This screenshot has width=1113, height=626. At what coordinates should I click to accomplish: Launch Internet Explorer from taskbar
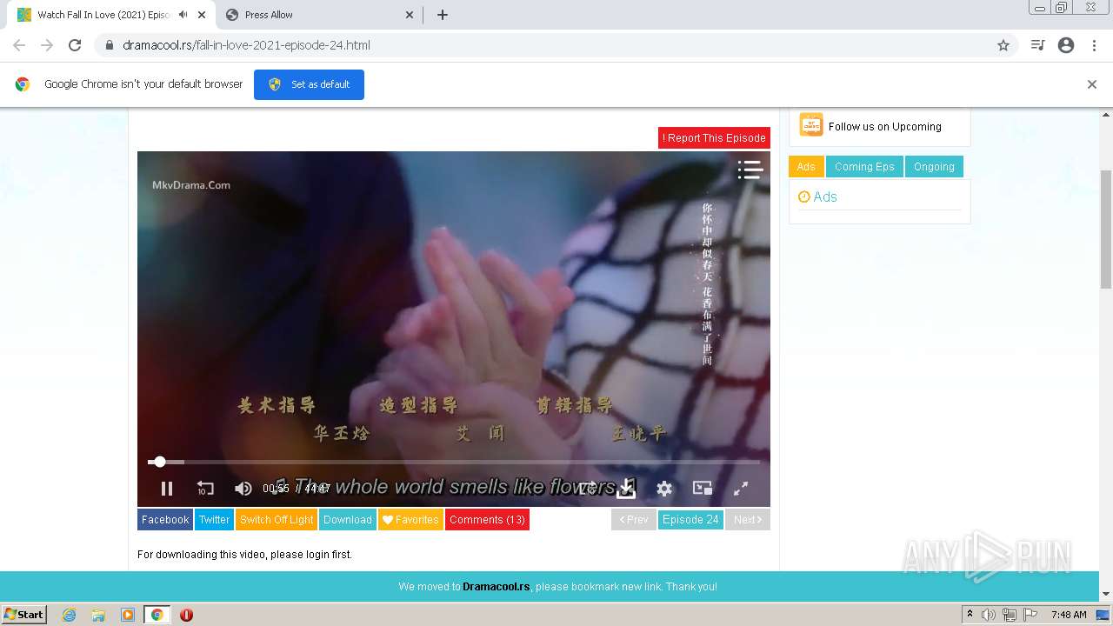(69, 615)
